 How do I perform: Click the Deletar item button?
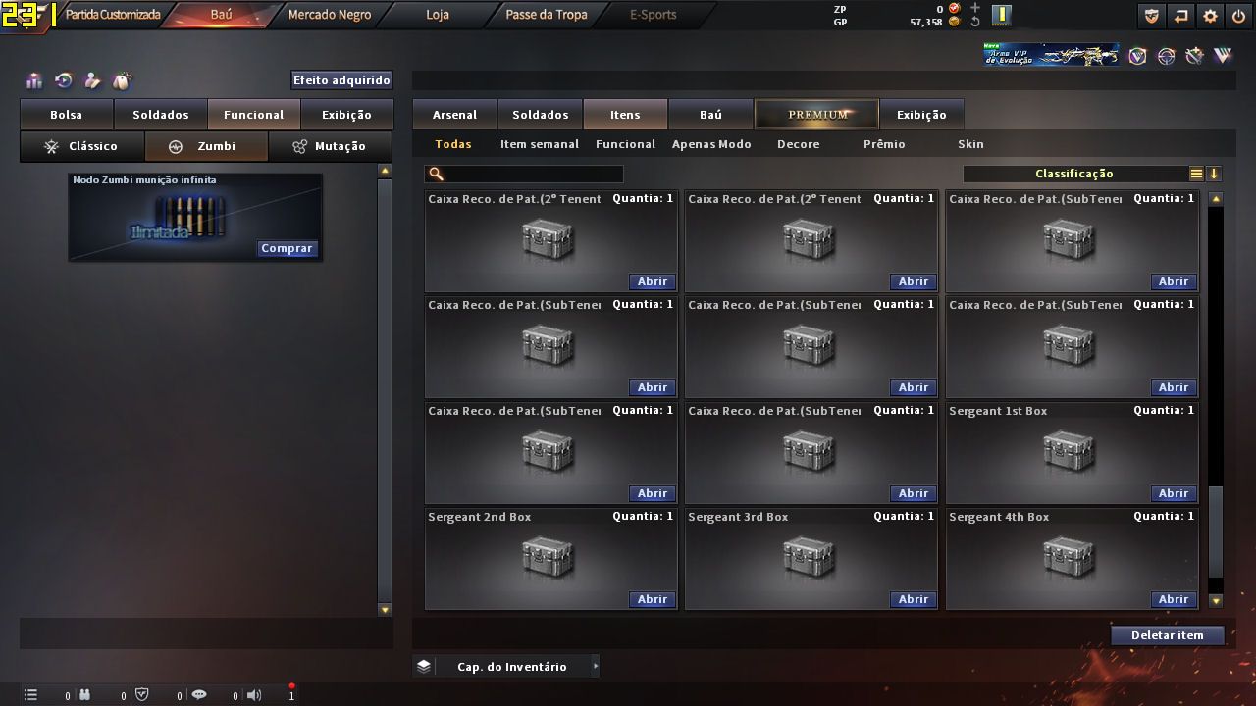1168,635
